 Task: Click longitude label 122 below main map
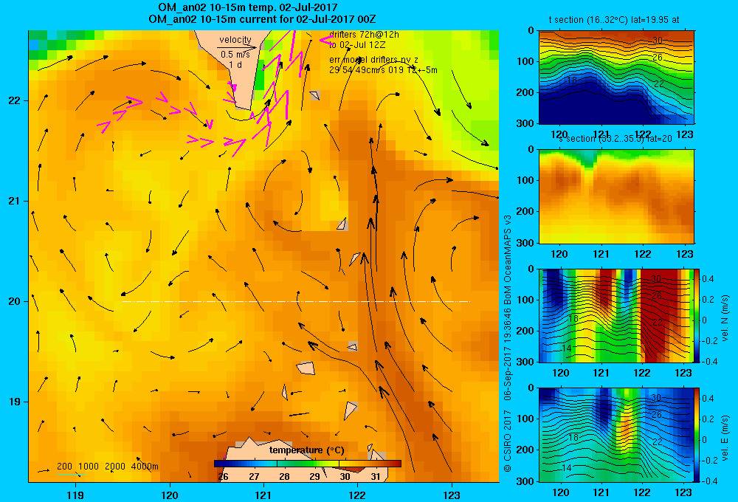click(x=358, y=495)
